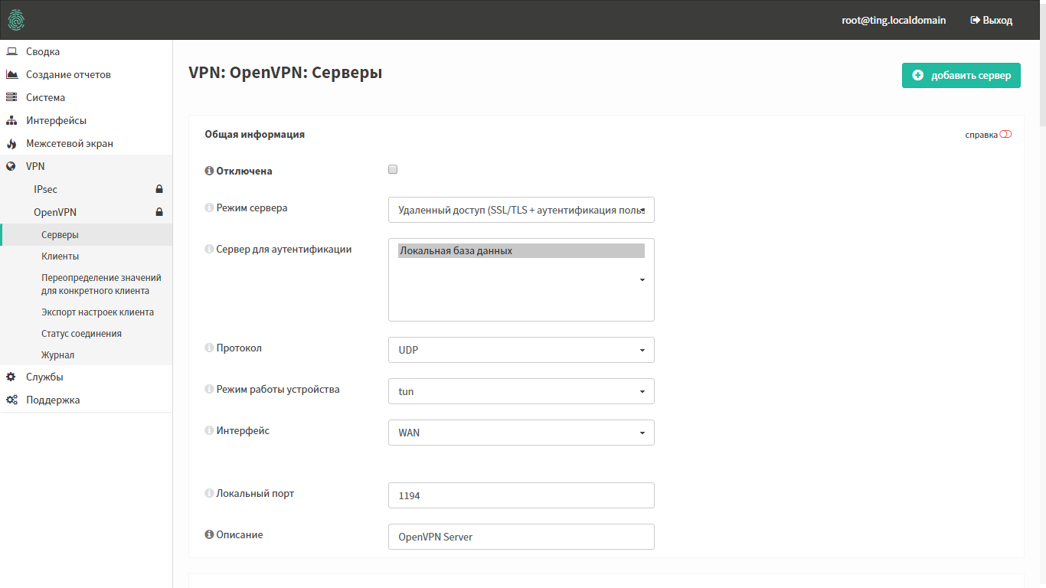Image resolution: width=1046 pixels, height=588 pixels.
Task: Click info icon beside Режим сервера
Action: [x=209, y=208]
